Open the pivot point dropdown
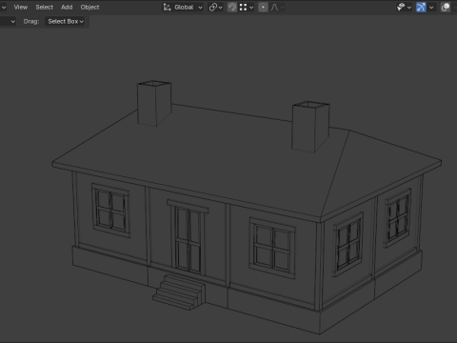Image resolution: width=457 pixels, height=343 pixels. (x=216, y=7)
